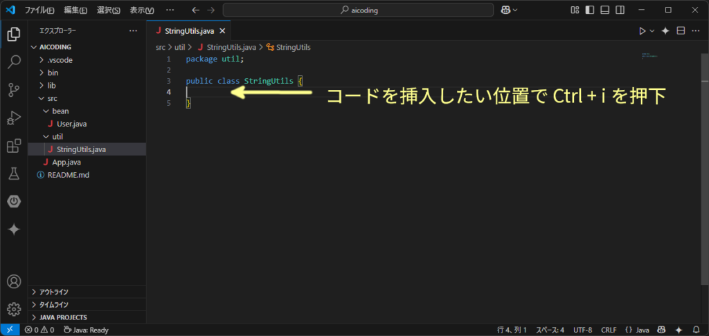Change CRLF line ending in status bar
The height and width of the screenshot is (336, 709).
[609, 330]
